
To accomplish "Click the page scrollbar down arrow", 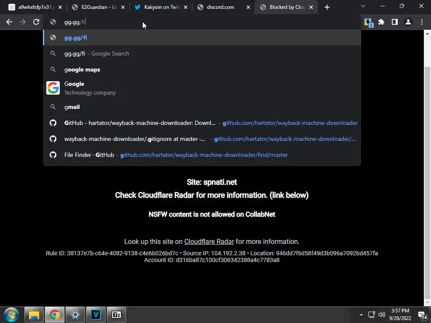I will coord(427,303).
